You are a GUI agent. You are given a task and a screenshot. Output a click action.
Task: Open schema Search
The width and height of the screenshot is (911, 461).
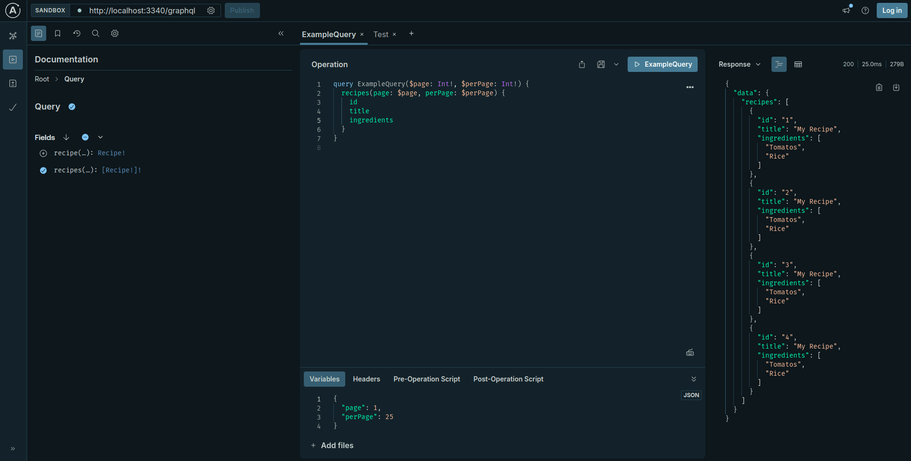[x=95, y=33]
